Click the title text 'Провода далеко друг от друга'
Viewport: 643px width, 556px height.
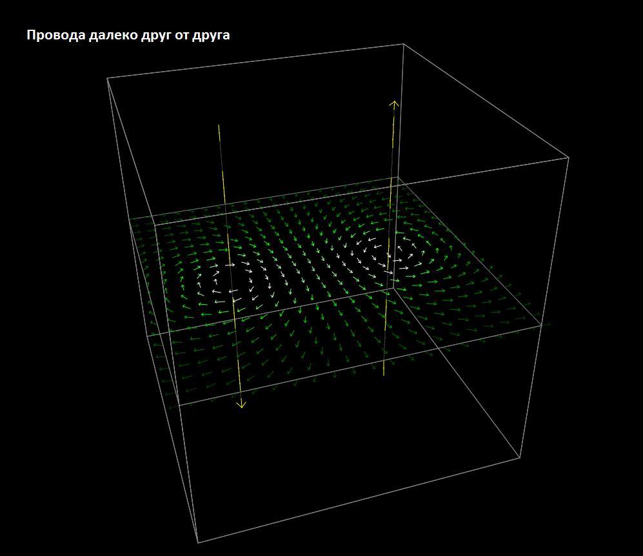(x=128, y=36)
